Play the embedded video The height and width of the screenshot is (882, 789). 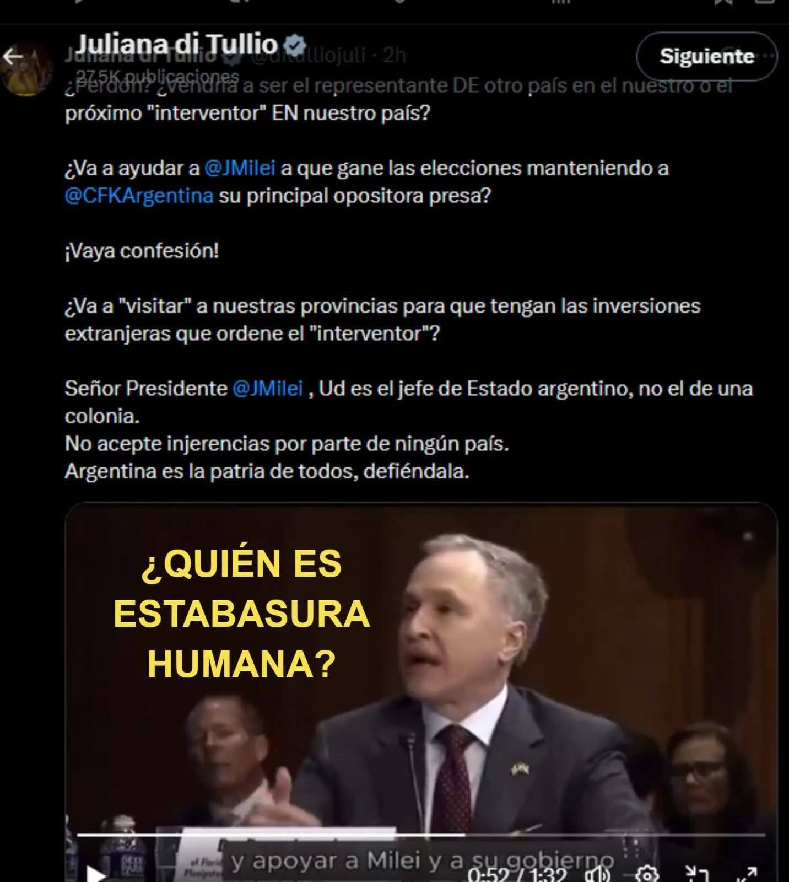pyautogui.click(x=96, y=873)
